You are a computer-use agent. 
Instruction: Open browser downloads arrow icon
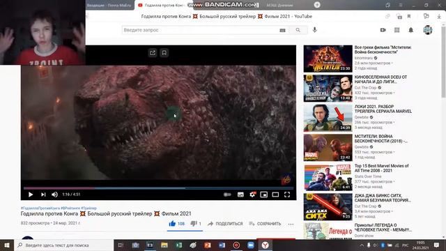coord(439,17)
